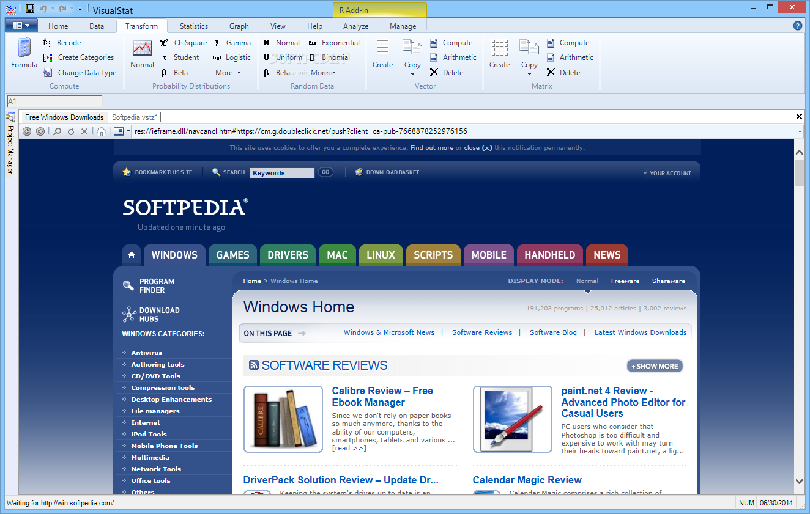Generate Normal random data
810x514 pixels.
tap(281, 43)
